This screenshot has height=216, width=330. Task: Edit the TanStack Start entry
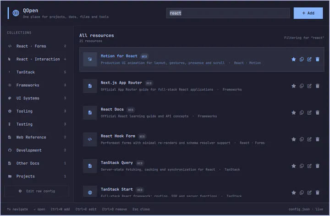pyautogui.click(x=309, y=193)
